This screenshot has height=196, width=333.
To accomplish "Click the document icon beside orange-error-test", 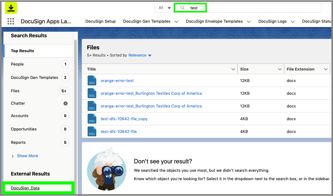I will [x=92, y=80].
